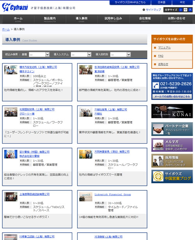Open the 東洋紡績 link
This screenshot has width=195, height=240.
(99, 71)
